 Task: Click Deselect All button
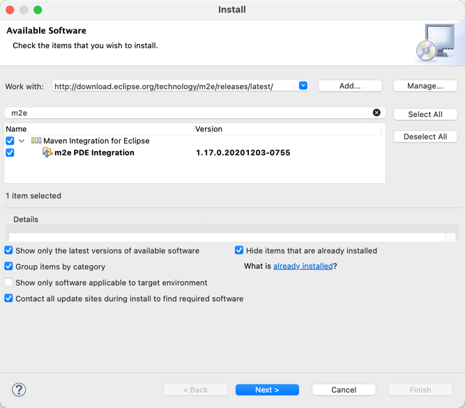(425, 136)
